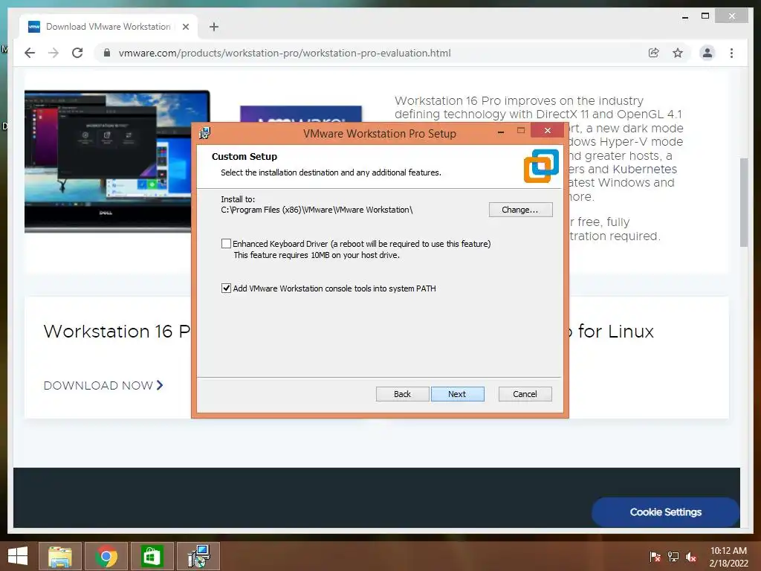Image resolution: width=761 pixels, height=571 pixels.
Task: Click the DOWNLOAD NOW link
Action: (x=98, y=386)
